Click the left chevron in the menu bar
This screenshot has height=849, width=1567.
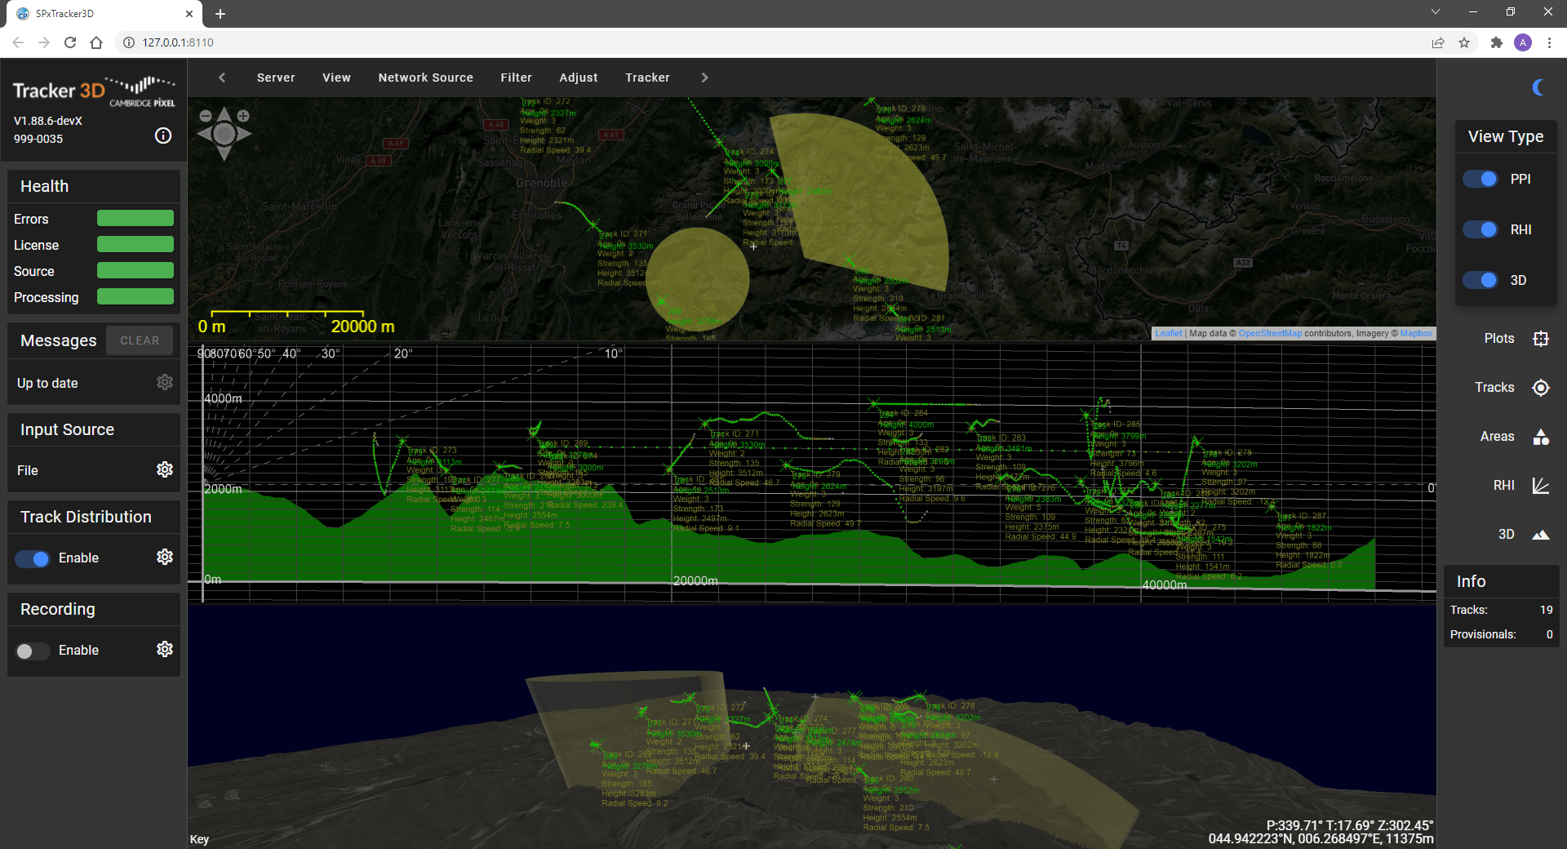pyautogui.click(x=221, y=78)
